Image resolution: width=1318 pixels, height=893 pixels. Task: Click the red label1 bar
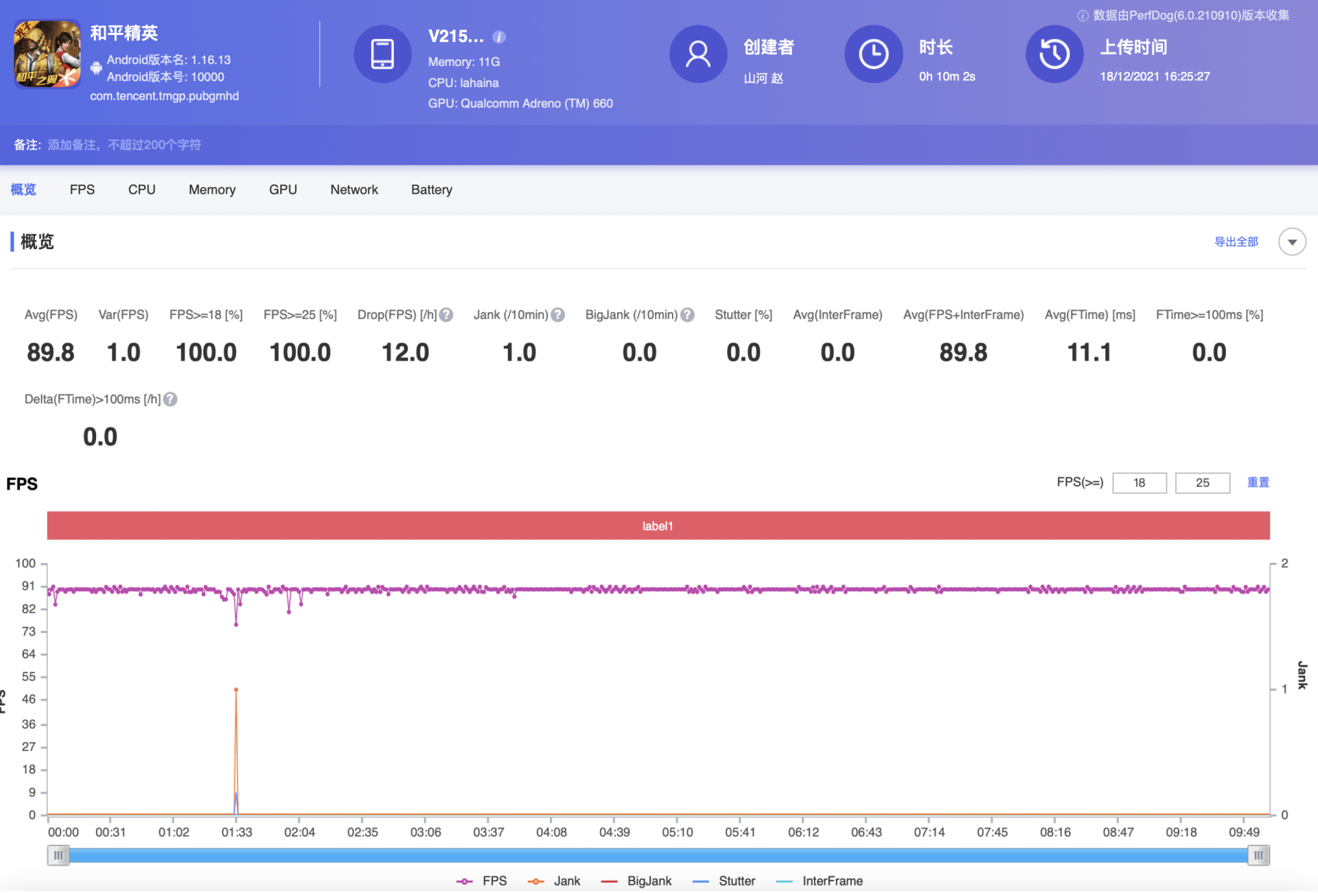click(658, 526)
